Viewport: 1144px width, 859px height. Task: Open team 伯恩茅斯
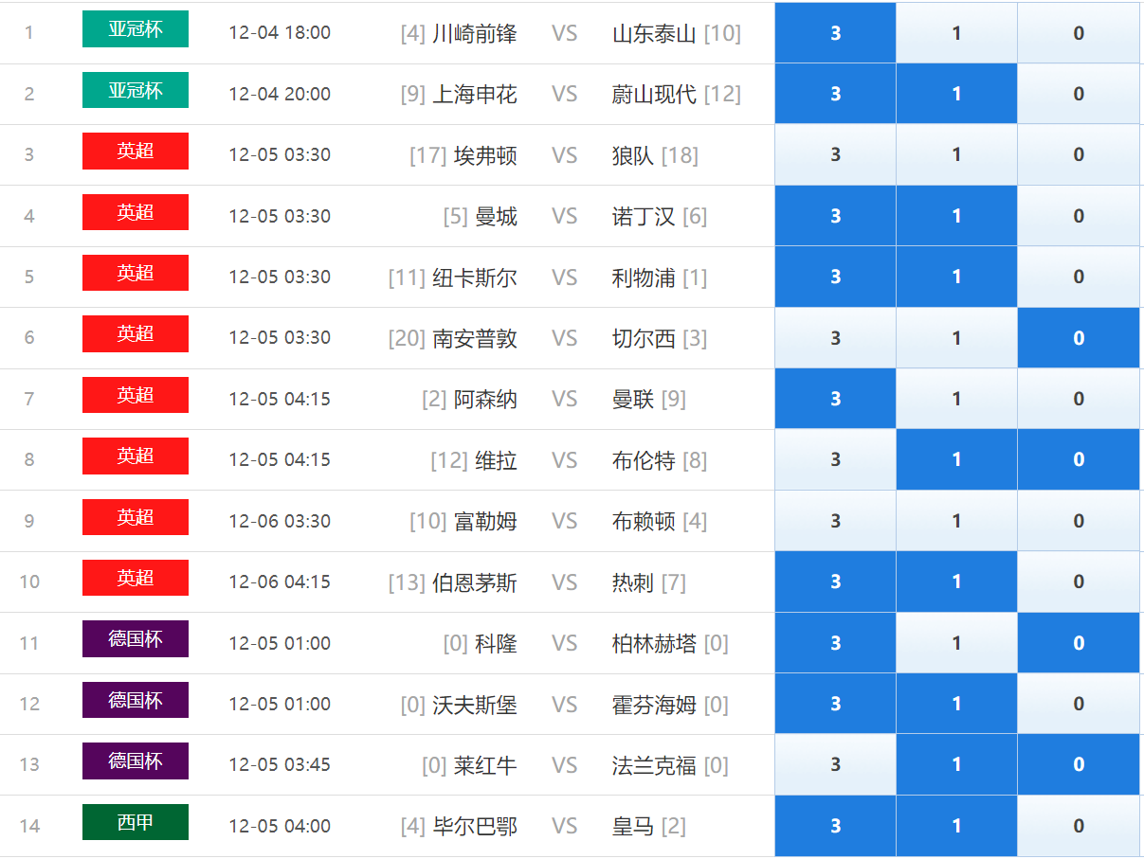pos(475,582)
